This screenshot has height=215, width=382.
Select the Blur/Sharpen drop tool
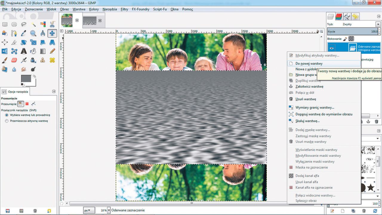click(14, 69)
